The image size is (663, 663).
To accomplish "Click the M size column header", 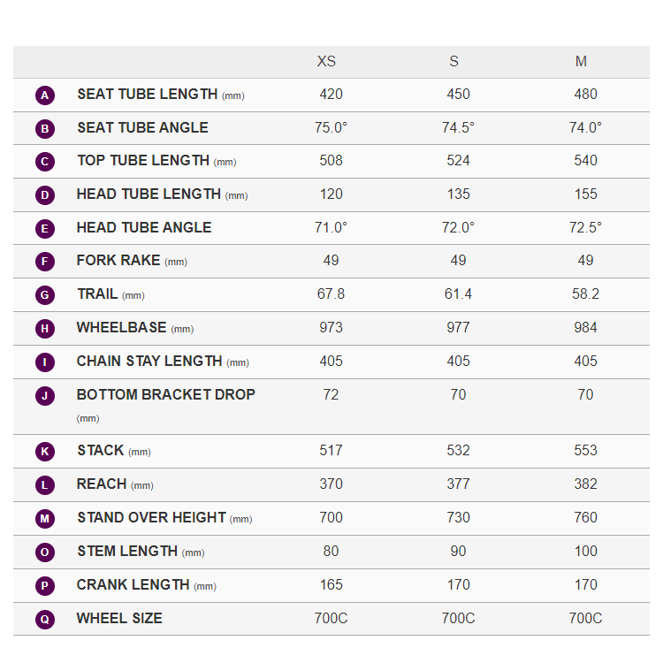I will [x=581, y=62].
